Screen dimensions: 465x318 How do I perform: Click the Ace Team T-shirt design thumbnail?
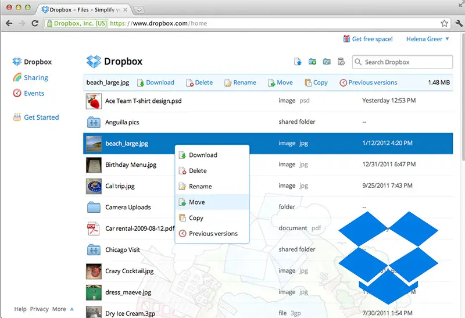[94, 101]
